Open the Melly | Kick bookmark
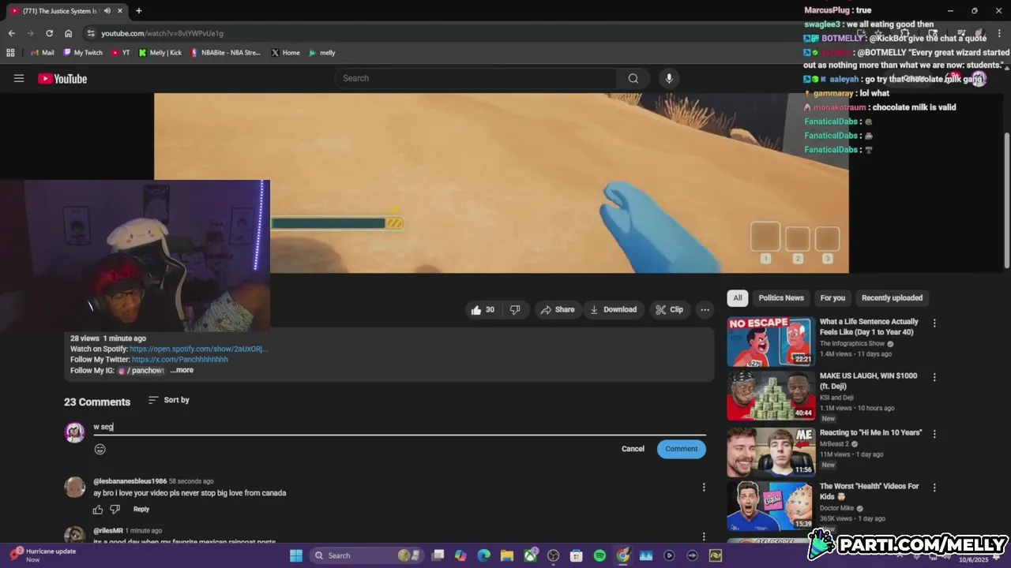Screen dimensions: 1011x568 coord(160,53)
